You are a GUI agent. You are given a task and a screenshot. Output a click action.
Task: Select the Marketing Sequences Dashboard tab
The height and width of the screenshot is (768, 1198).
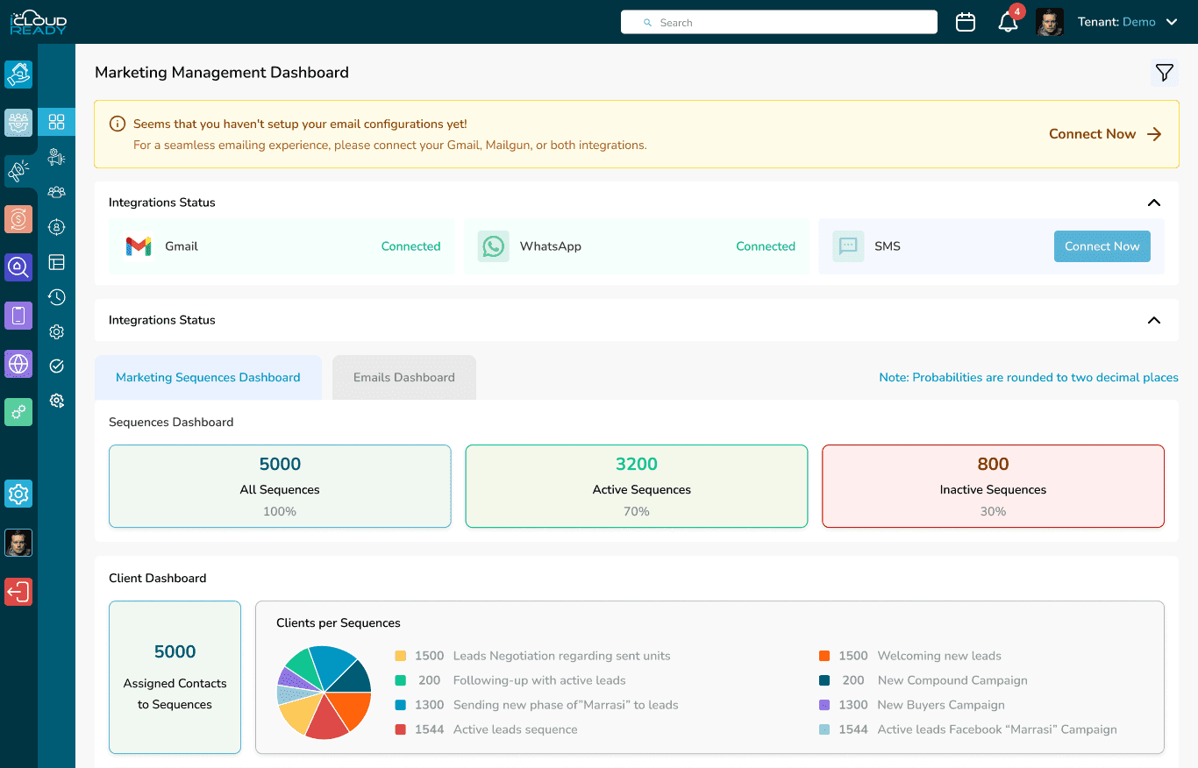tap(208, 377)
